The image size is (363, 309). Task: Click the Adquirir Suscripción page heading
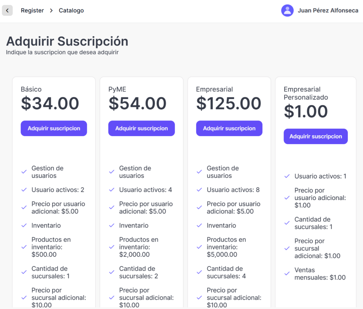(x=67, y=41)
